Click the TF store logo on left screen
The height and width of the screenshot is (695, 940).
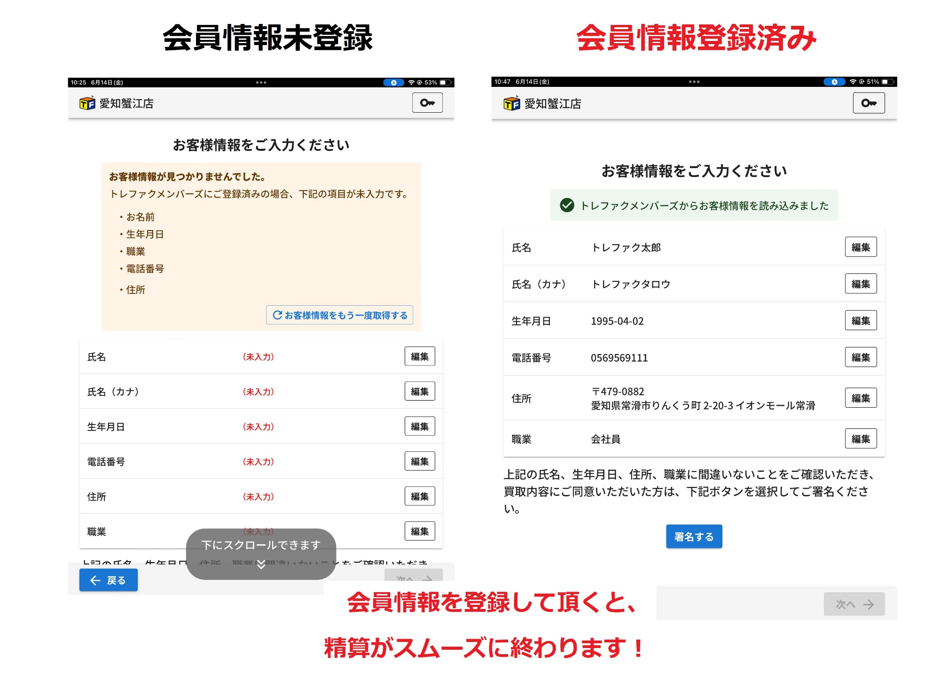(x=87, y=103)
